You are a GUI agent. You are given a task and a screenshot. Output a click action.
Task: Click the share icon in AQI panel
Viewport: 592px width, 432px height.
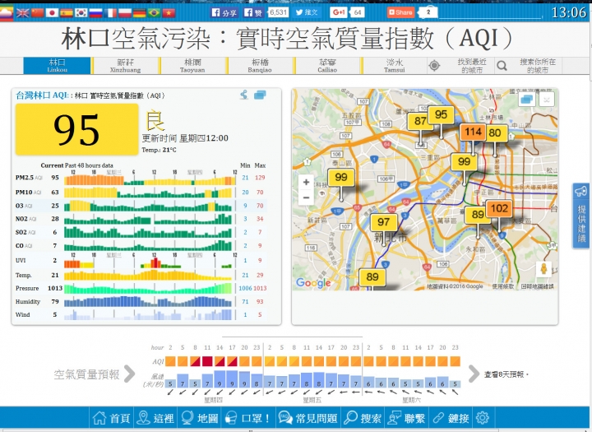coord(244,95)
